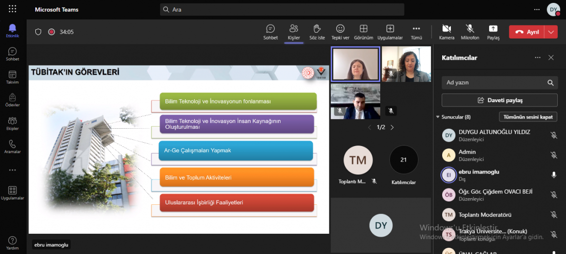Screen dimensions: 566x254
Task: Close the Katılımcılar panel
Action: (551, 57)
